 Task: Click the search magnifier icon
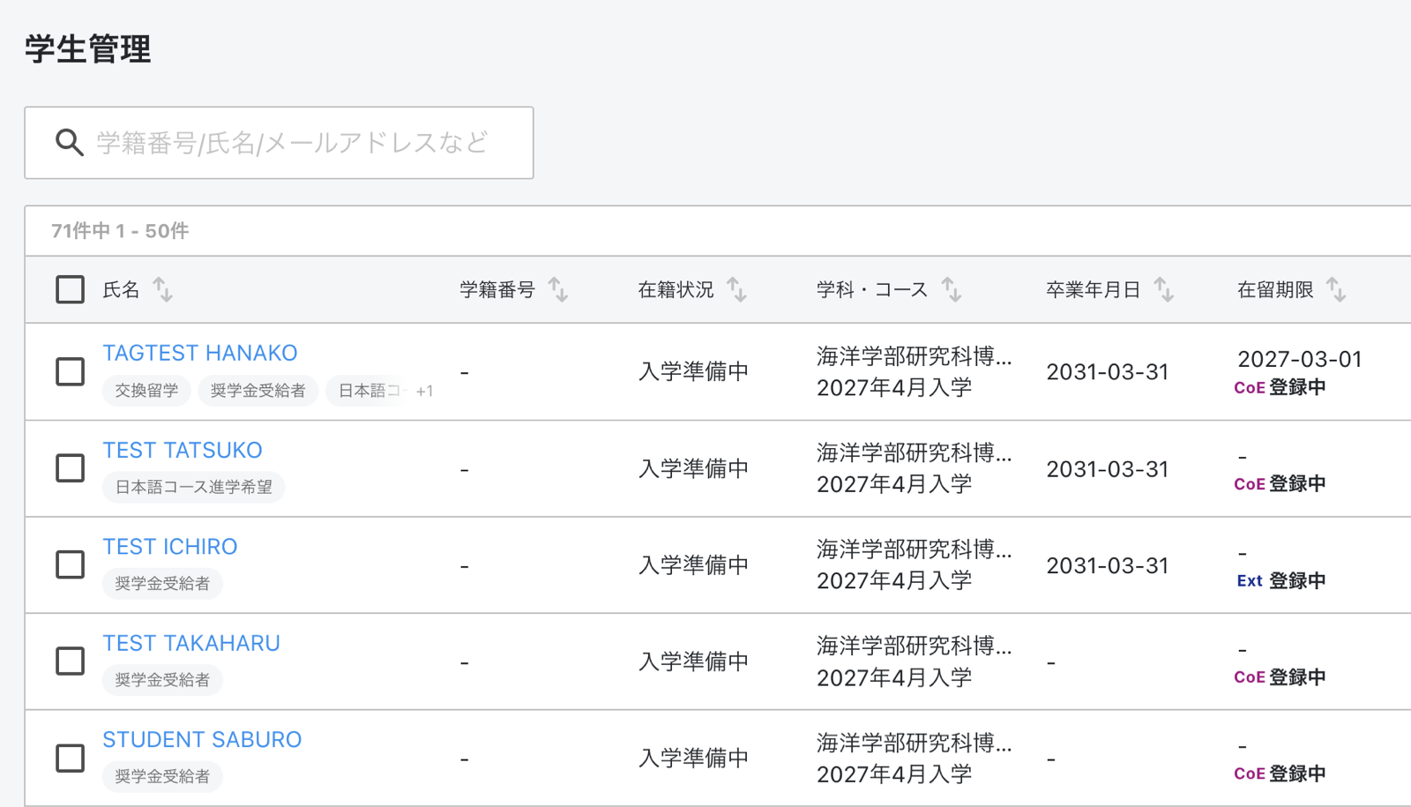[x=70, y=143]
